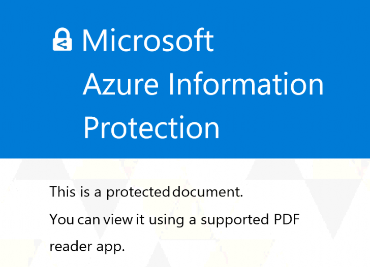Select the word Microsoft in the banner
370x267 pixels.
(148, 40)
